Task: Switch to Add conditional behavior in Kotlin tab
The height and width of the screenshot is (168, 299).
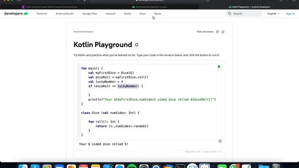Action: pos(149,7)
